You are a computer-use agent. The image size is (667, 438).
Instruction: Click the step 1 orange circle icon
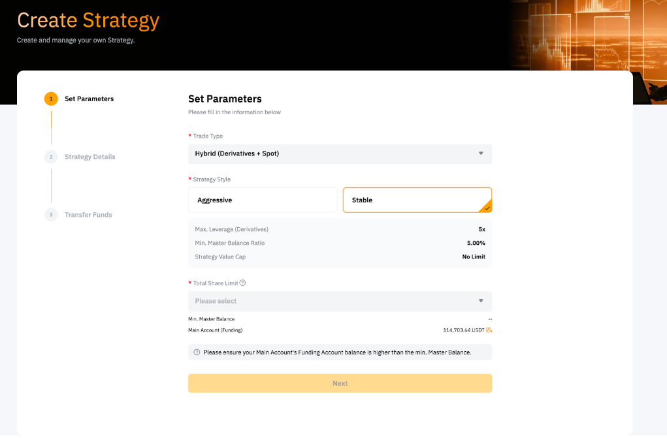tap(51, 99)
